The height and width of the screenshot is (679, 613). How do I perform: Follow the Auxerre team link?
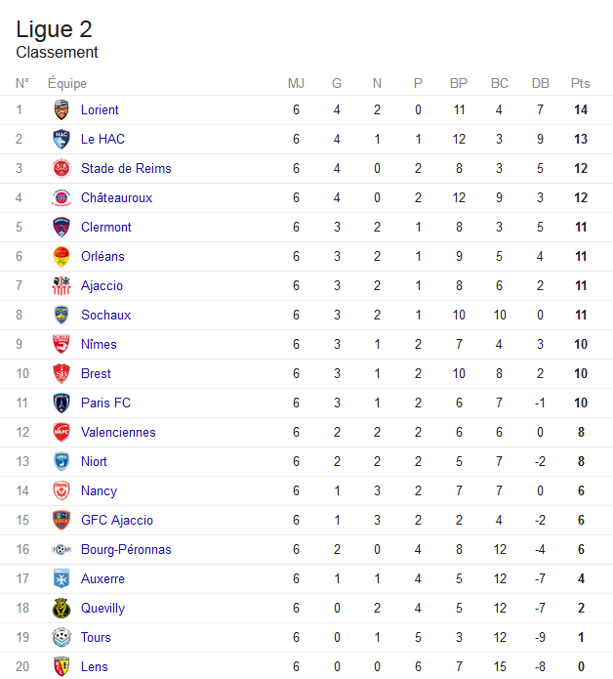click(x=102, y=578)
